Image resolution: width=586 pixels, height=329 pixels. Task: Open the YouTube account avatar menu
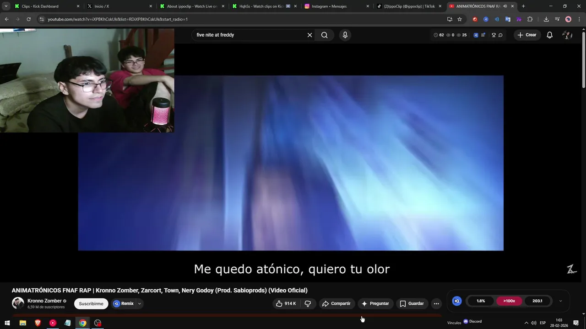[x=567, y=35]
